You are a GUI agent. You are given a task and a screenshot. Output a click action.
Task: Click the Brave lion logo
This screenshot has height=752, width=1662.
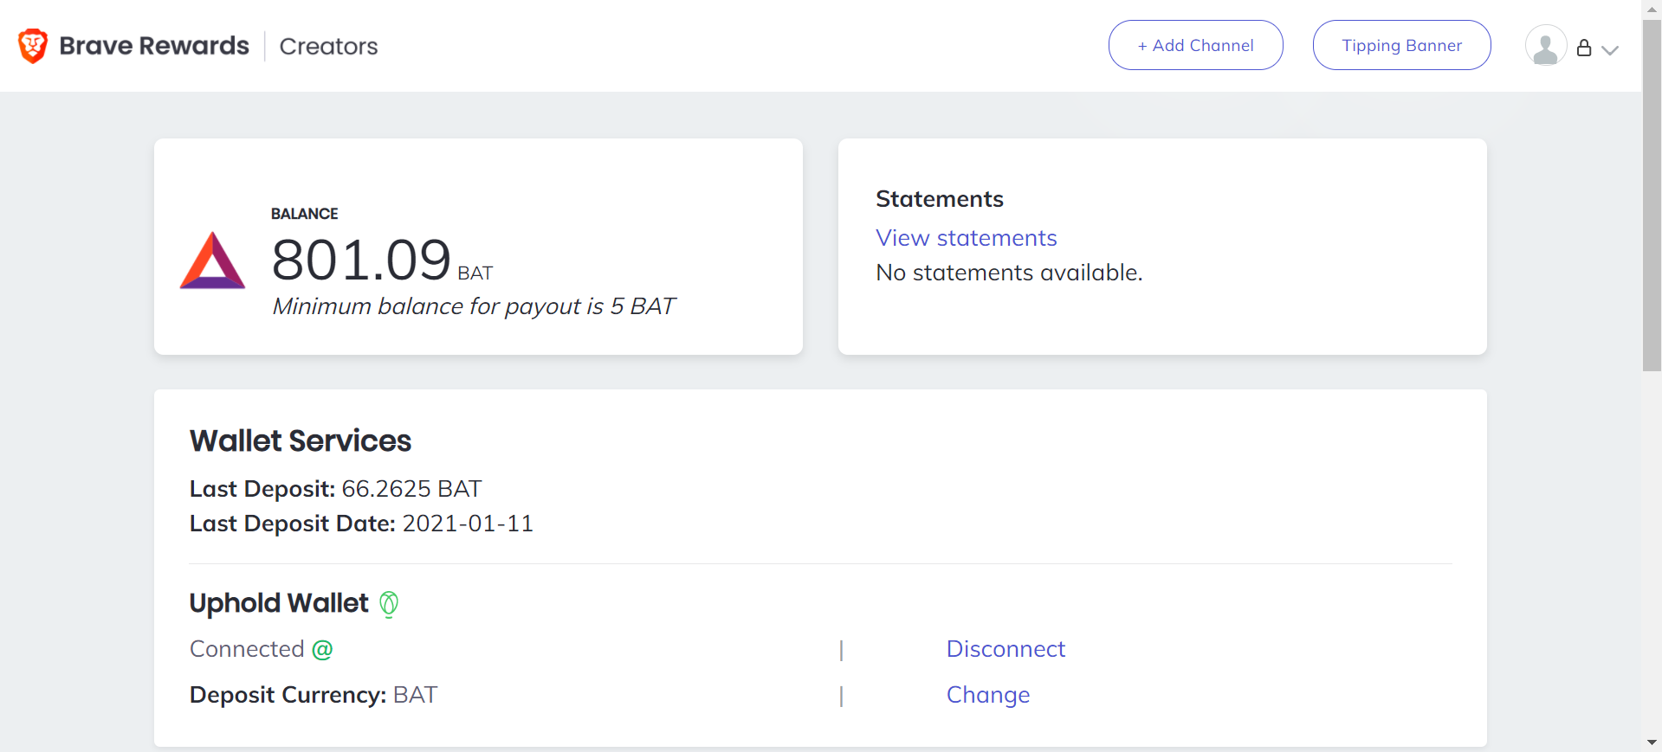pos(33,46)
